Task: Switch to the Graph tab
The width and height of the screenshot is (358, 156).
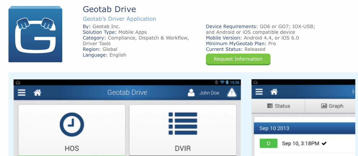Action: 332,106
